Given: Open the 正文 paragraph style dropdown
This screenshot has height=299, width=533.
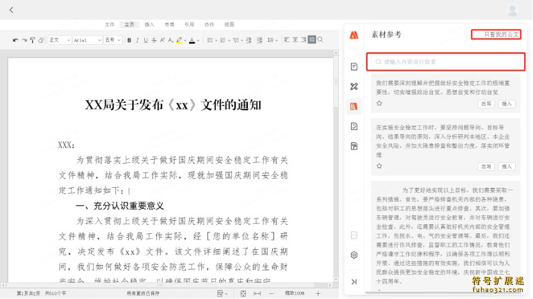Looking at the screenshot, I should coord(60,40).
